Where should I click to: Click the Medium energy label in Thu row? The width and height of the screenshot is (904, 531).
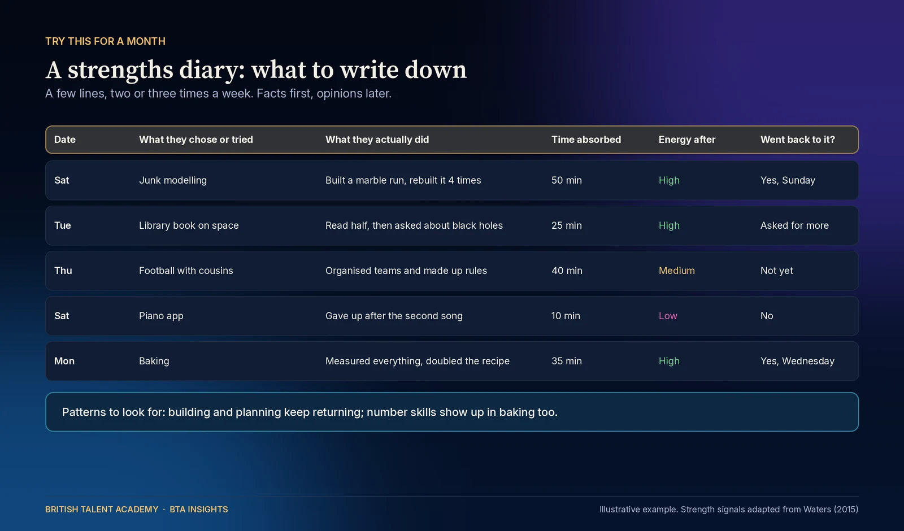coord(676,271)
